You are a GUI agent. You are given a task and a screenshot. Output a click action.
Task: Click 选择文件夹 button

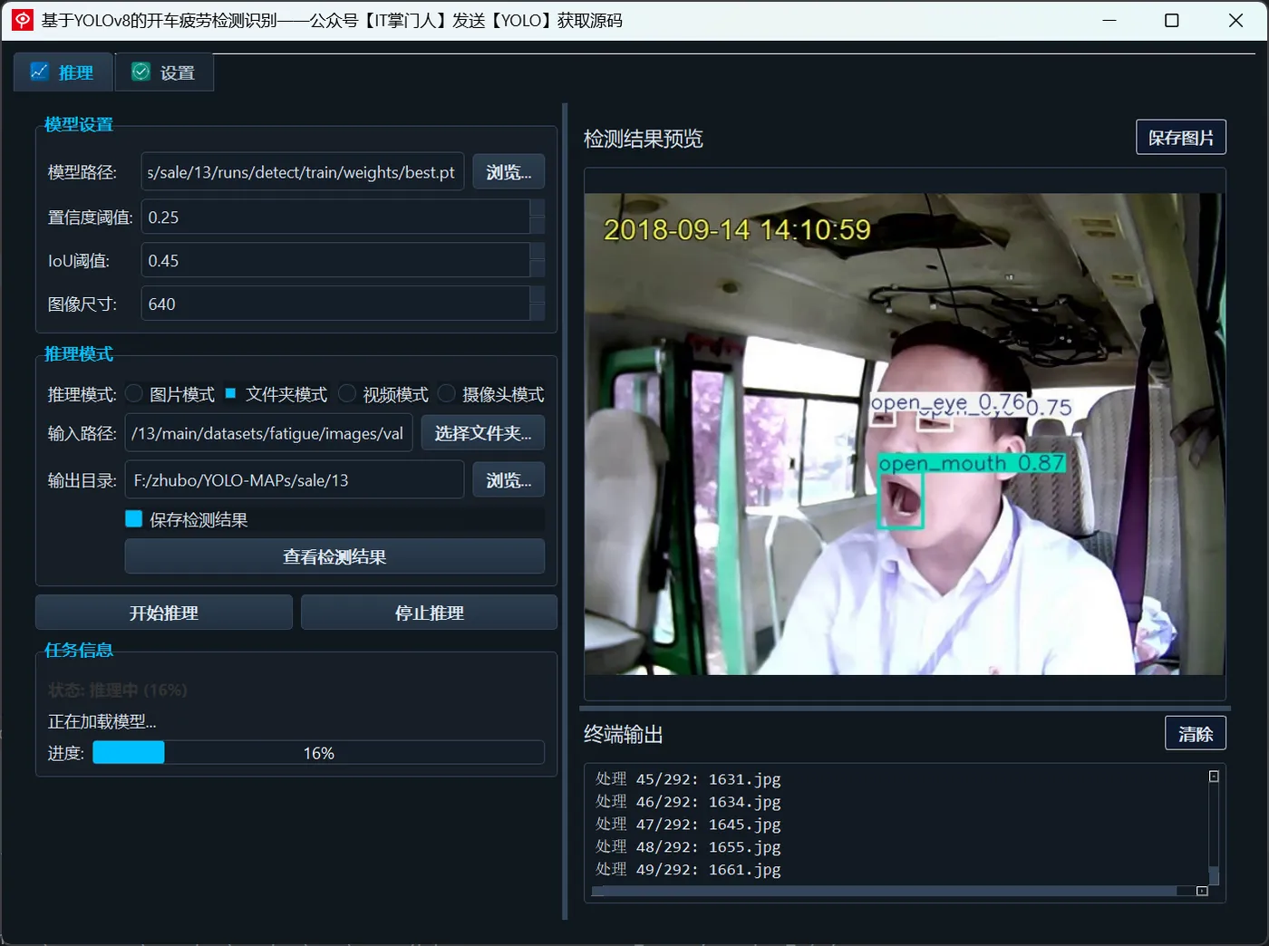click(483, 433)
